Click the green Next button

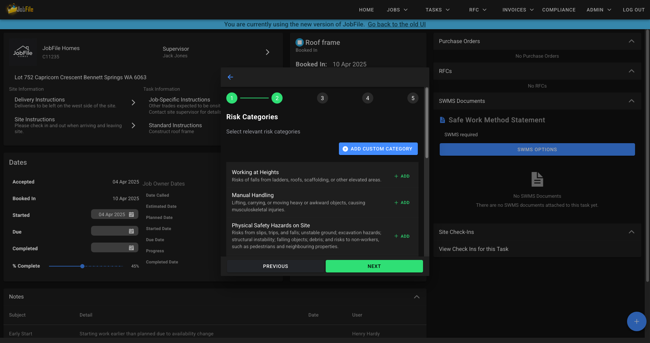(374, 266)
